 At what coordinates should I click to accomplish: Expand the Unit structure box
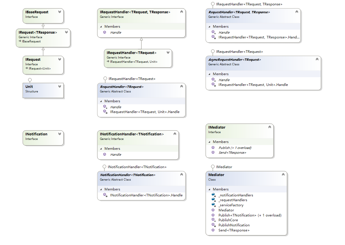pyautogui.click(x=60, y=86)
